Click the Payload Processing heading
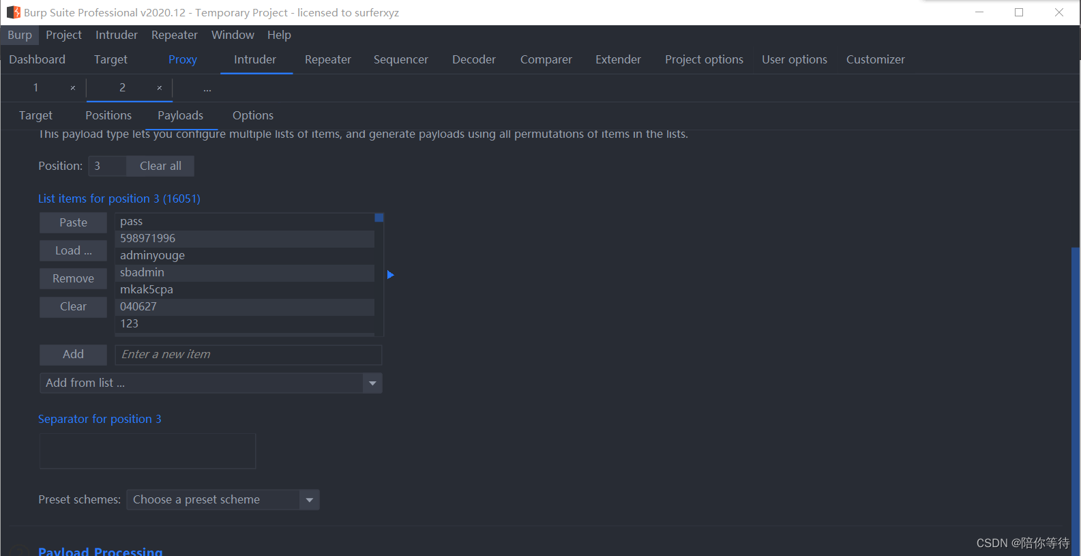The height and width of the screenshot is (556, 1081). point(100,551)
